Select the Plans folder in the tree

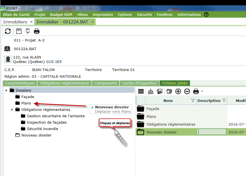point(26,103)
